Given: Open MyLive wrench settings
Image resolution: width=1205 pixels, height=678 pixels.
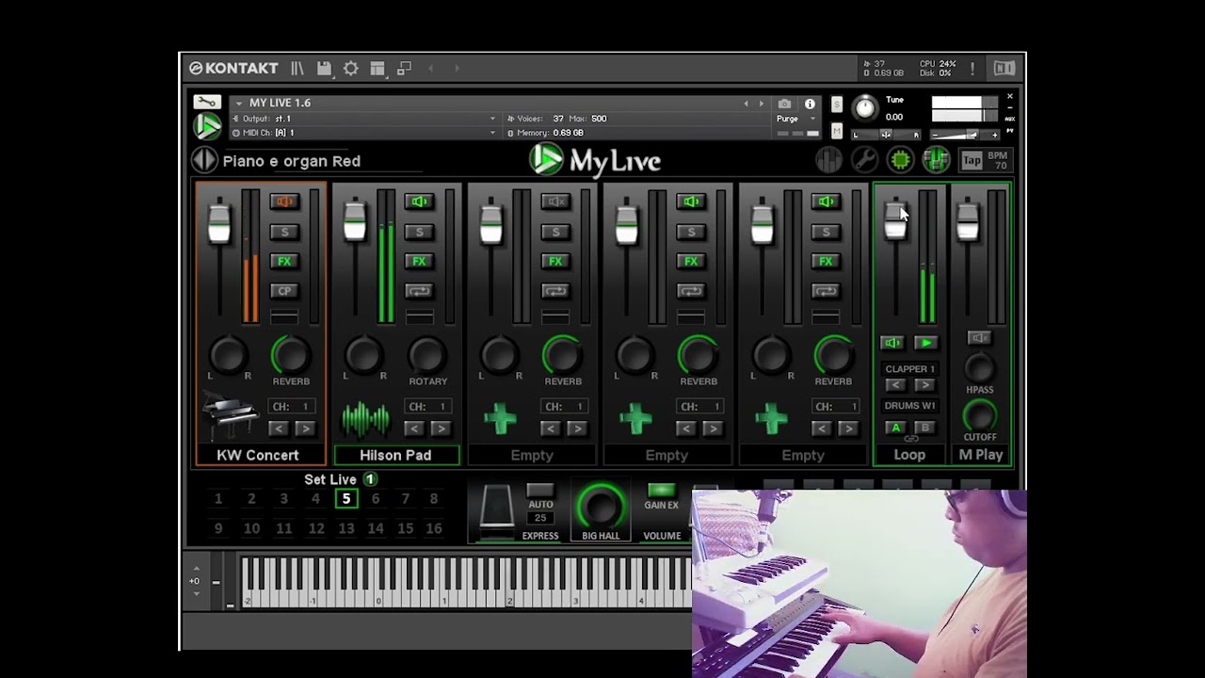Looking at the screenshot, I should 864,160.
